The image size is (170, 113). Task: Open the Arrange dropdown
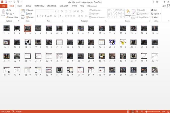click(128, 14)
